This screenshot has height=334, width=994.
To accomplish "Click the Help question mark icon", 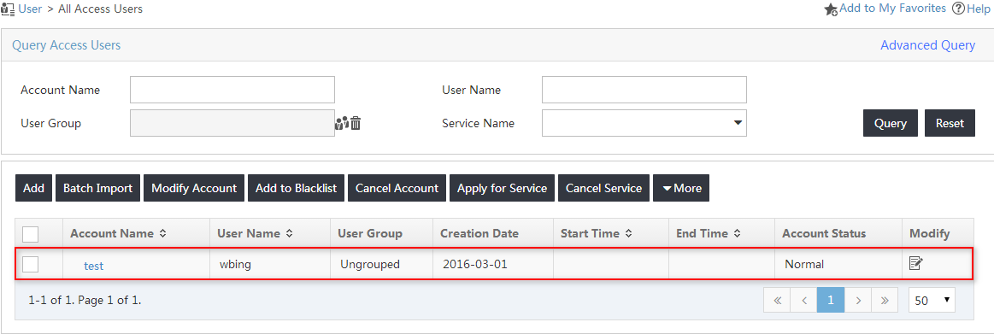I will [x=958, y=9].
